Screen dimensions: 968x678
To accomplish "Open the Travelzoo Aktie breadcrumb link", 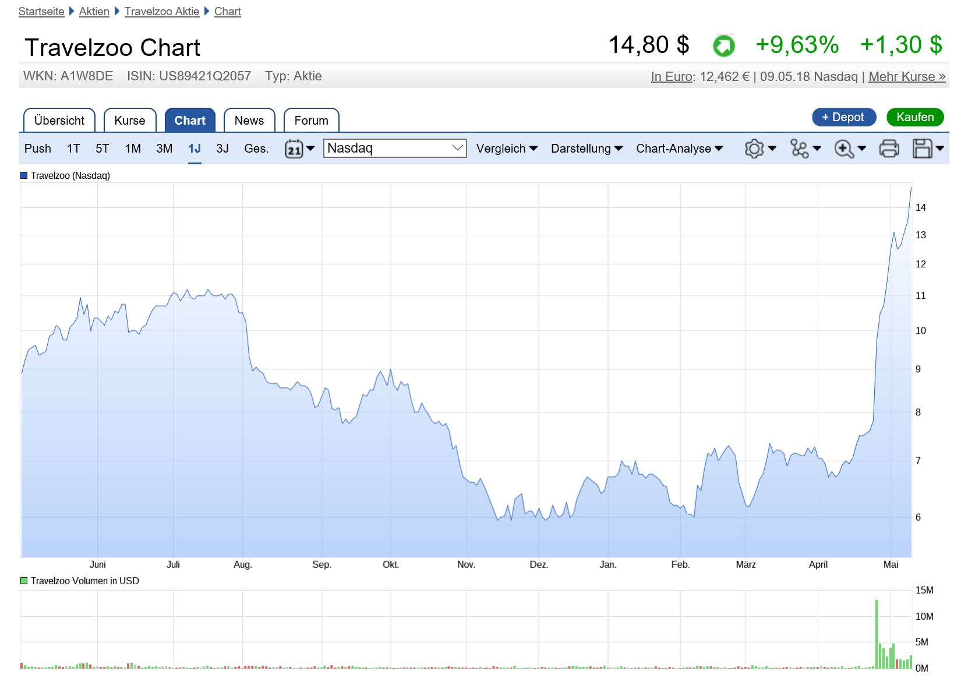I will pos(162,12).
